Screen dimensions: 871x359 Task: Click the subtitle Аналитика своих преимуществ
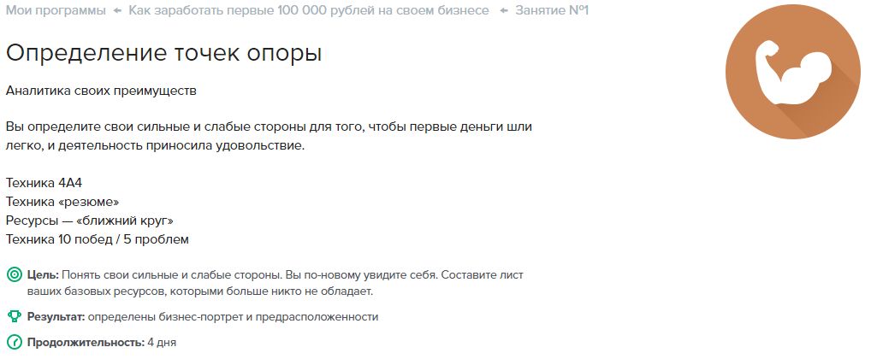click(x=101, y=91)
